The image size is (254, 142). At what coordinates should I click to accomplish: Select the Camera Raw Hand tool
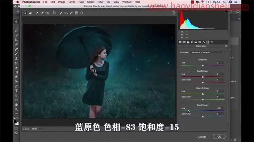(x=30, y=13)
